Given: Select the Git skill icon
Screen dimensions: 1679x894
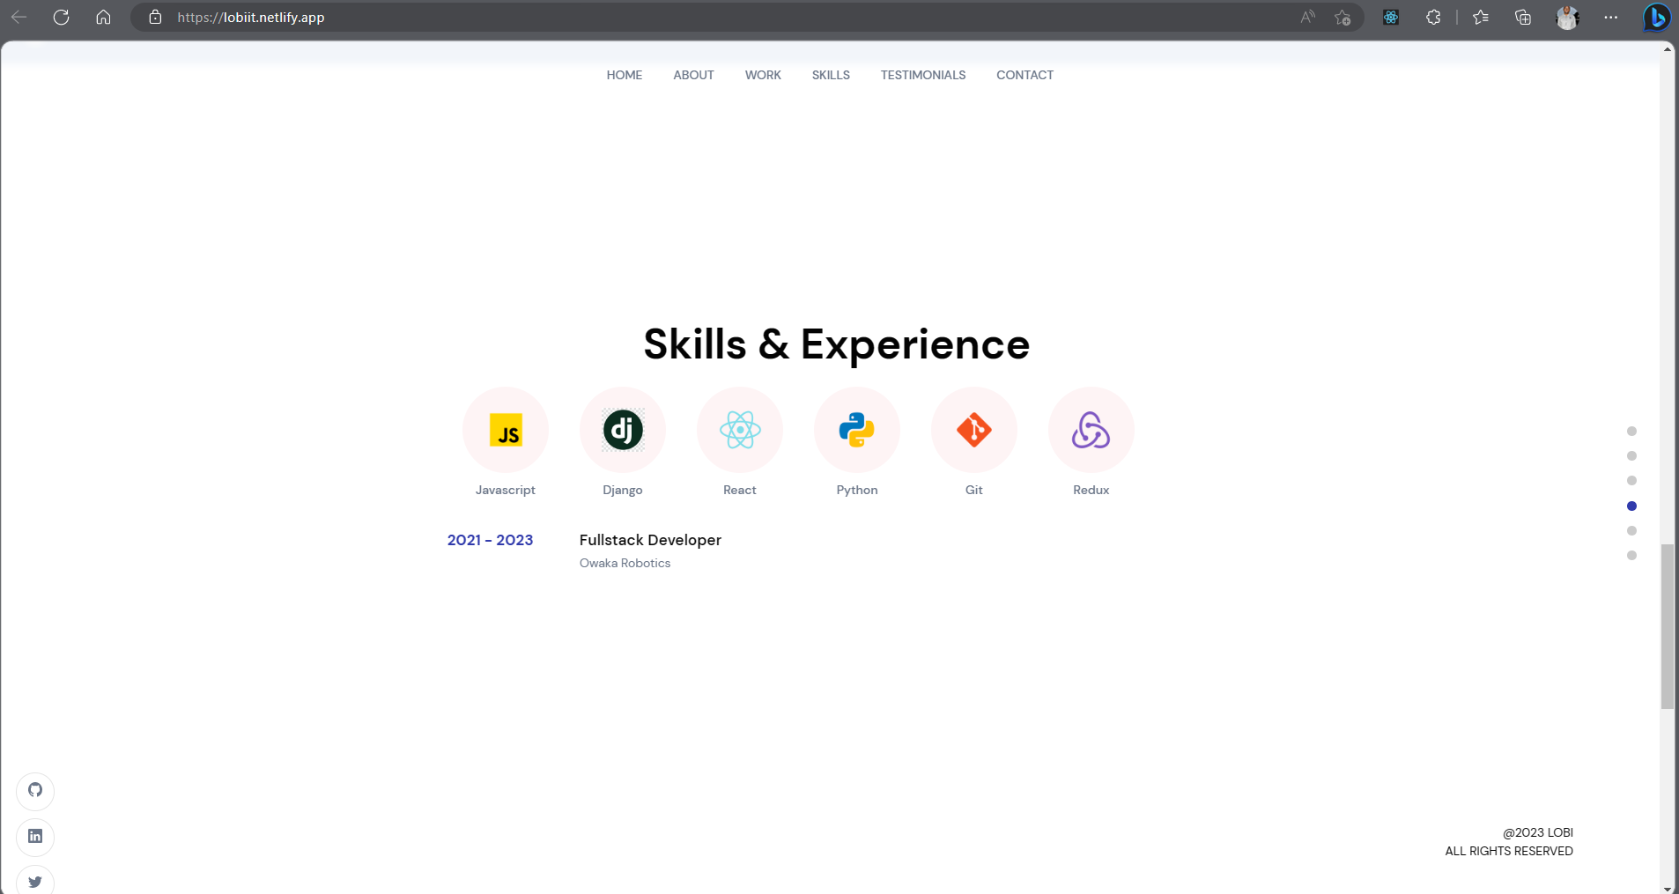Looking at the screenshot, I should (x=973, y=431).
